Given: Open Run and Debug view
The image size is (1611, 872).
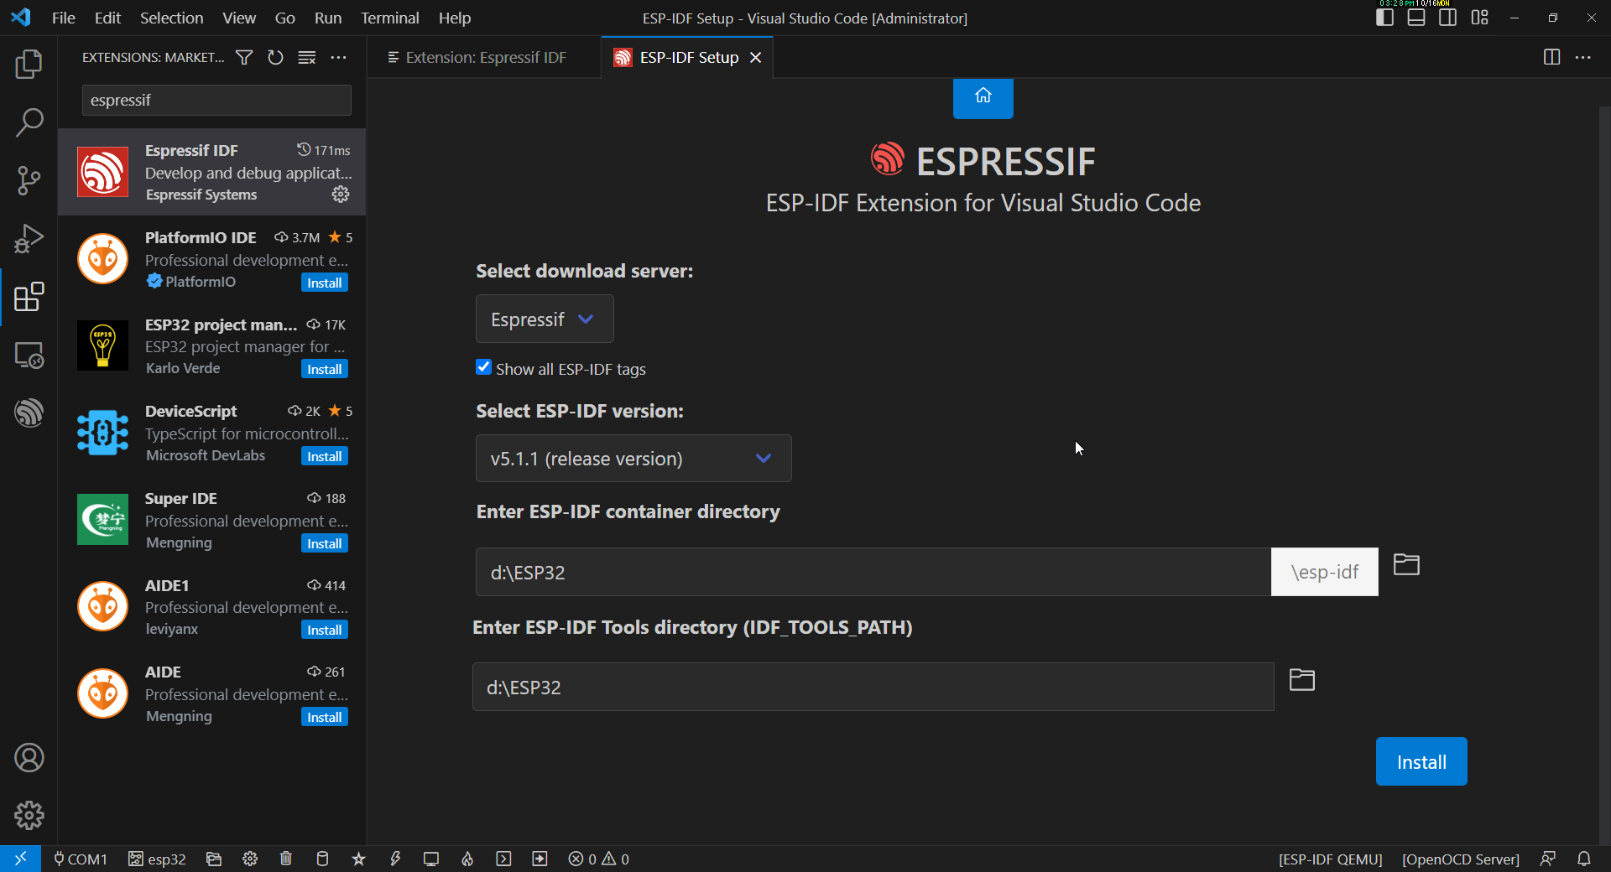Looking at the screenshot, I should tap(29, 239).
